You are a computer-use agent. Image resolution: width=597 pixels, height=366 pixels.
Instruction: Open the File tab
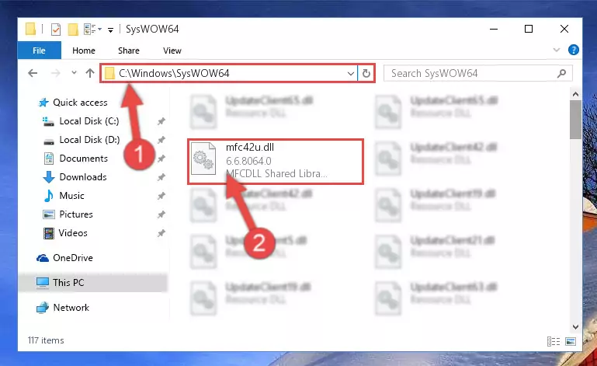pyautogui.click(x=40, y=51)
